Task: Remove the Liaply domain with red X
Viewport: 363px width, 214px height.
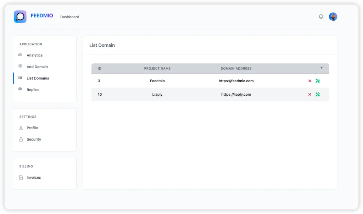Action: [x=309, y=94]
